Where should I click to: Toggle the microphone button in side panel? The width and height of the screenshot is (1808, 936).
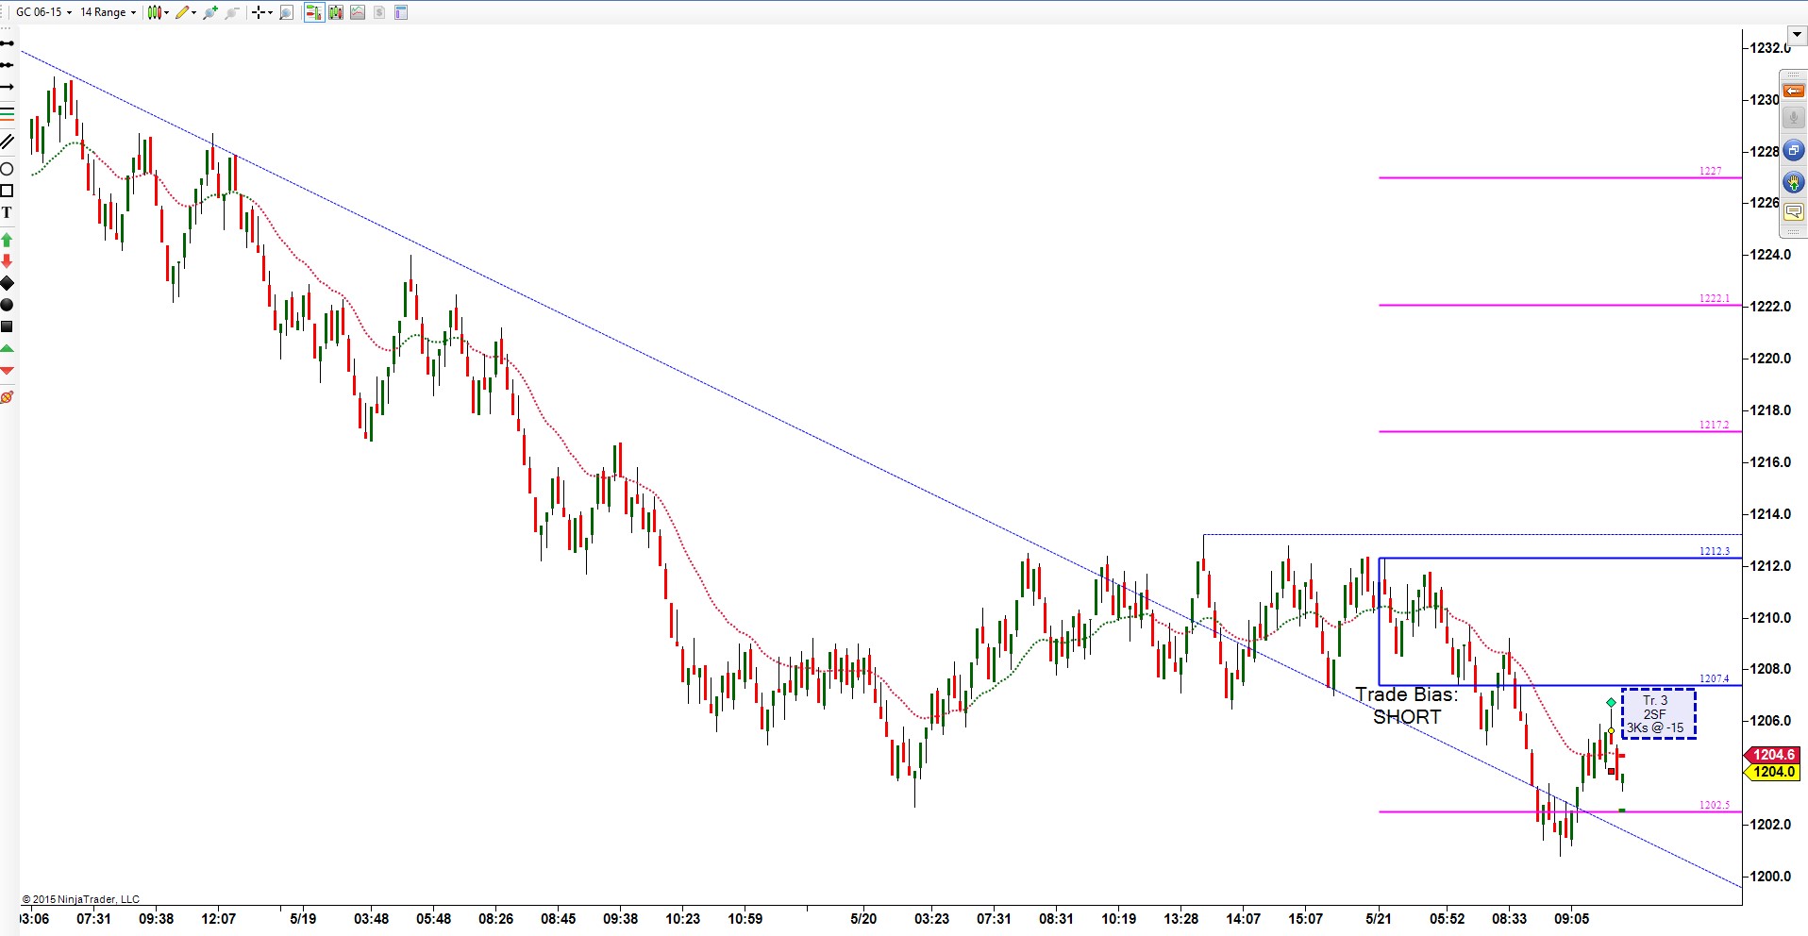tap(1793, 119)
